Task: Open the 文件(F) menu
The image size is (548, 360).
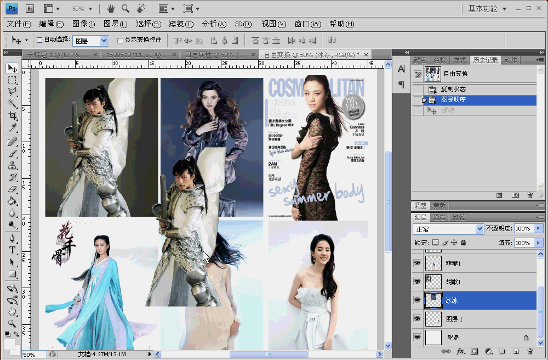Action: pos(19,24)
